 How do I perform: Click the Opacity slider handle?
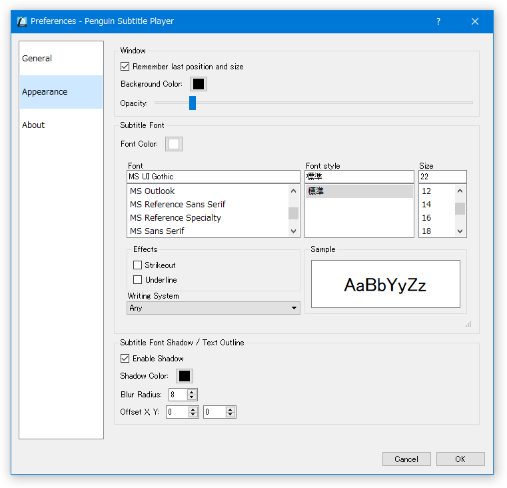pyautogui.click(x=193, y=103)
